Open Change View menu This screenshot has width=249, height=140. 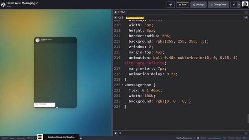pos(218,5)
